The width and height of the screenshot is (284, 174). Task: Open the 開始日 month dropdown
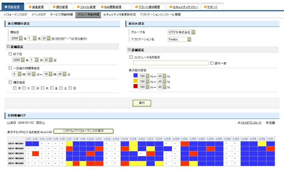(32, 38)
